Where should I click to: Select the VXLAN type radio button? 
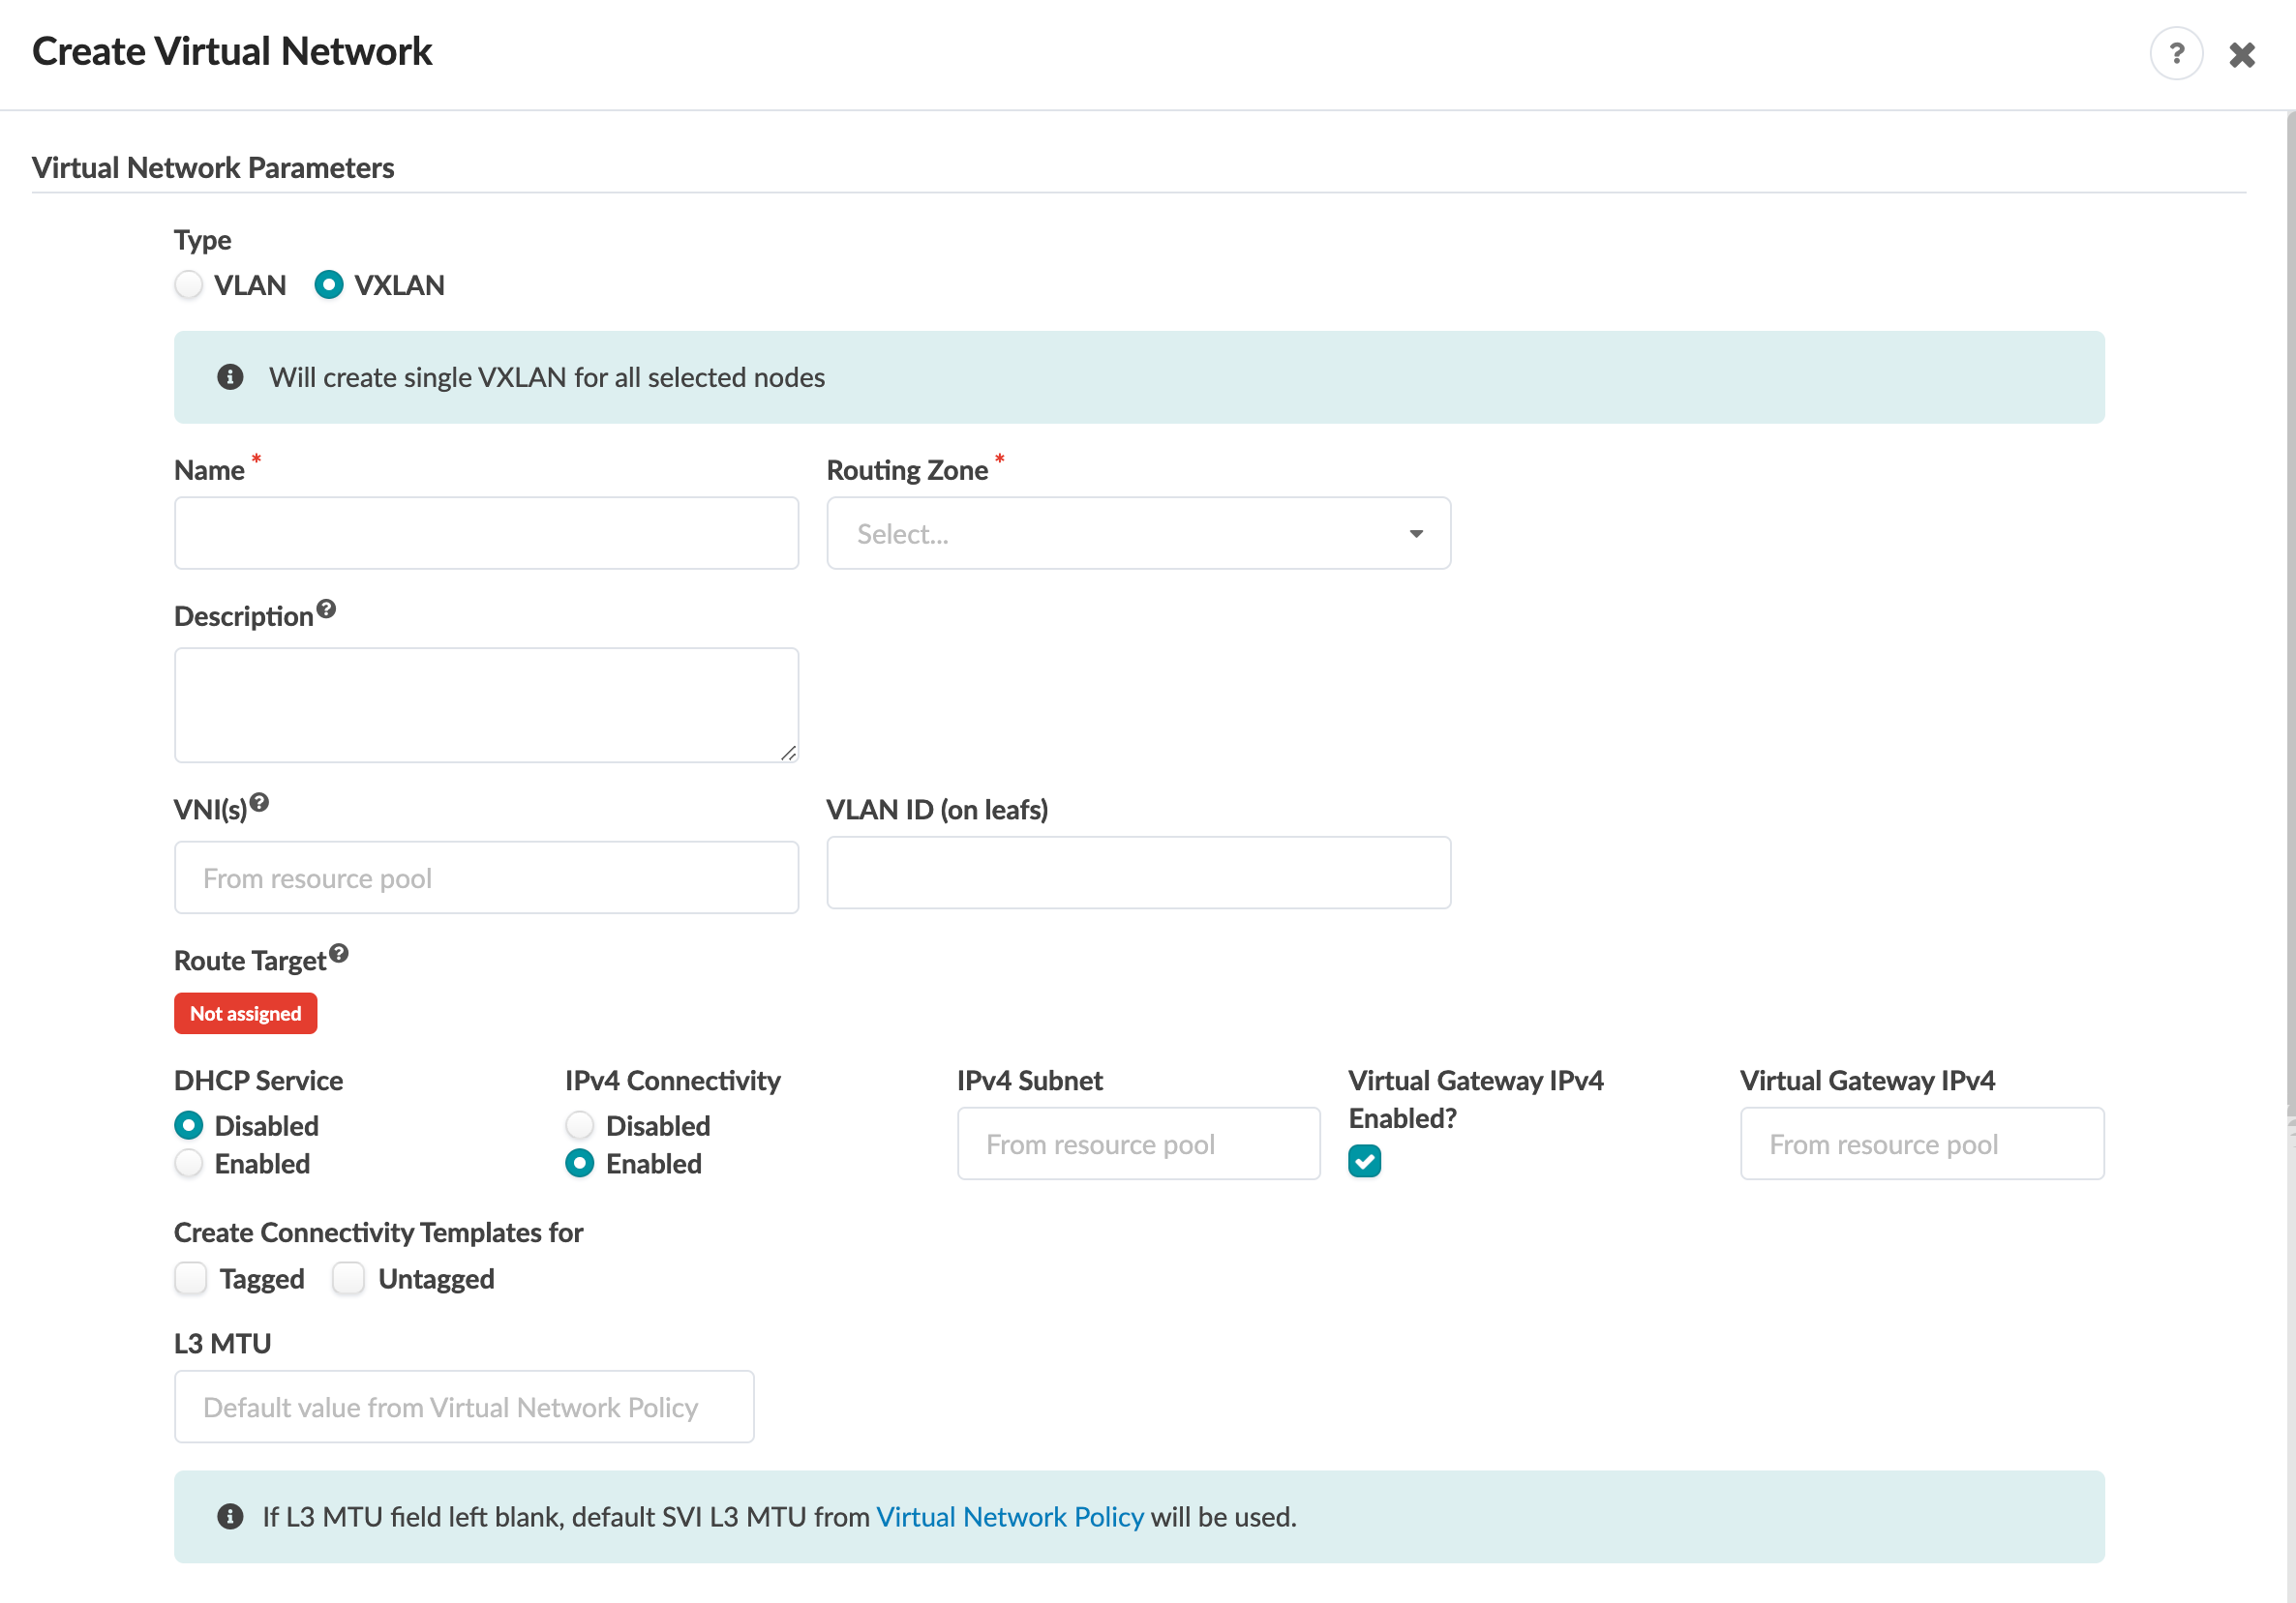click(329, 284)
